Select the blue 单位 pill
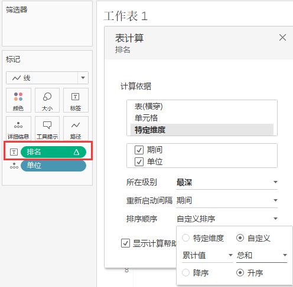Image resolution: width=293 pixels, height=287 pixels. coord(53,166)
